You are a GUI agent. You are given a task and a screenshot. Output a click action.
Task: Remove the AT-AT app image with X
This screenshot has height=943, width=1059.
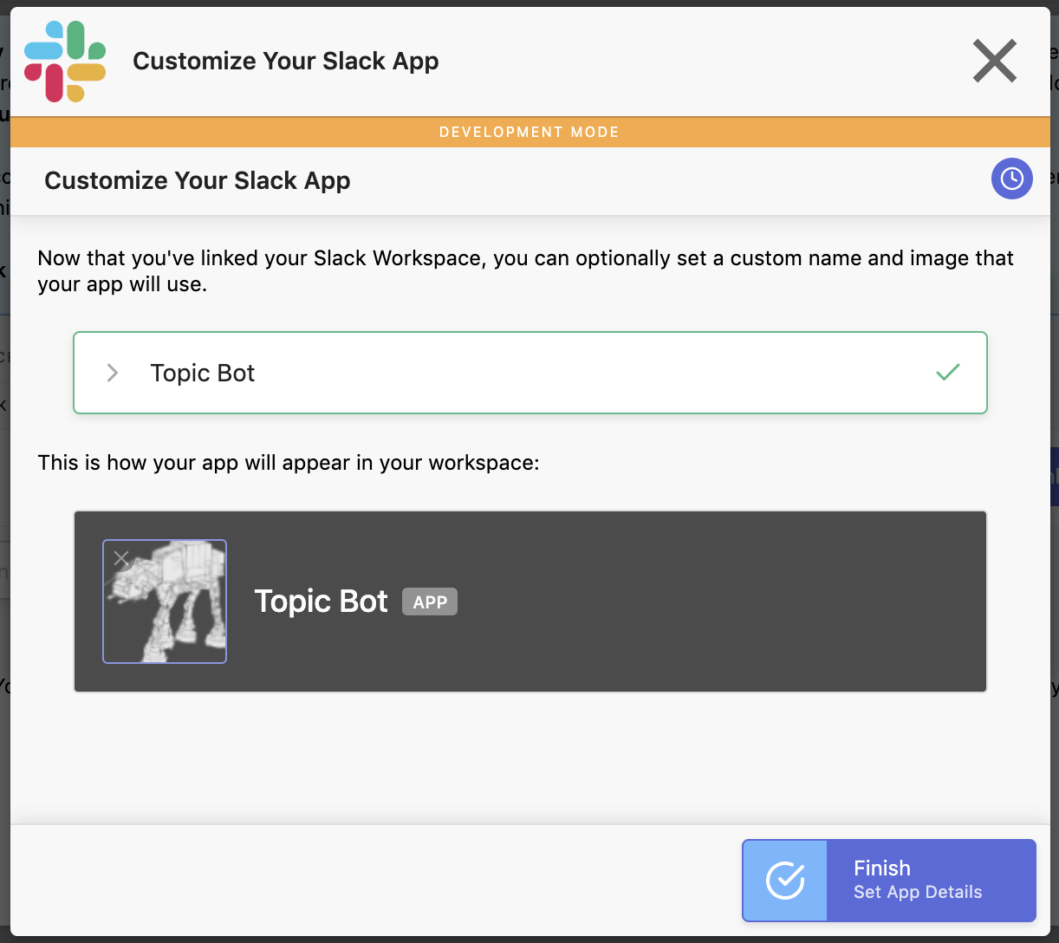click(x=121, y=559)
